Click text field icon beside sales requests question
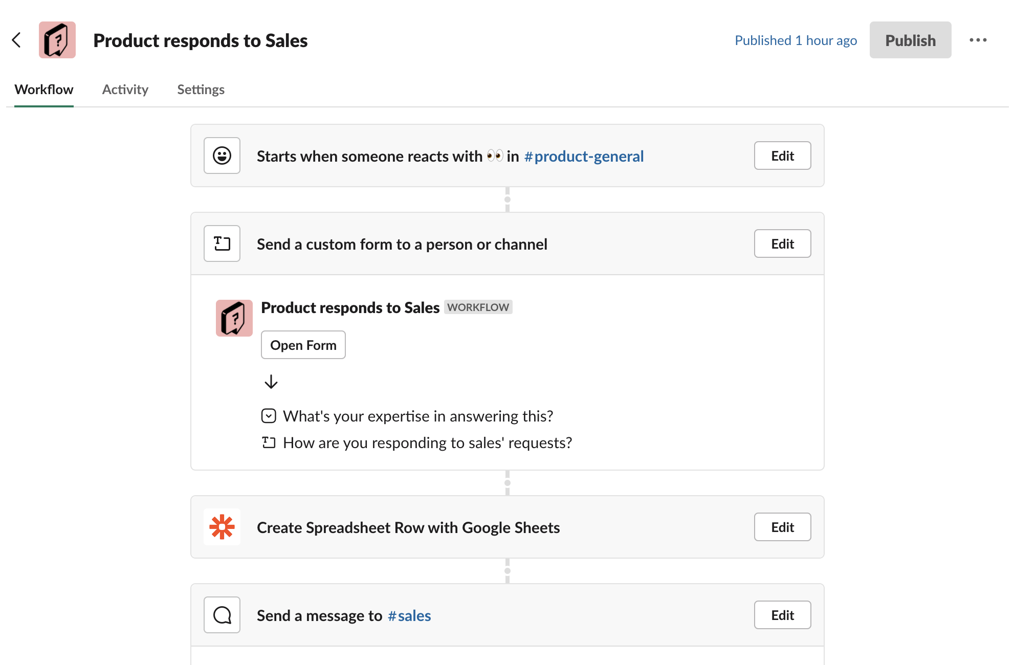1014x665 pixels. (269, 442)
